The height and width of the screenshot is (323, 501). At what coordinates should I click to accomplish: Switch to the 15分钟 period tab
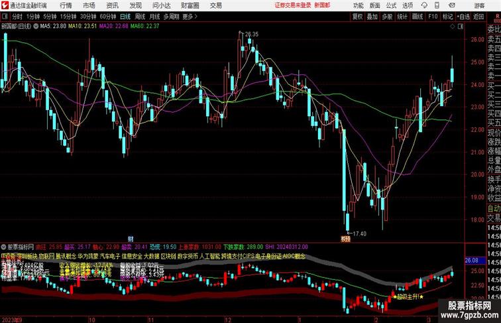pyautogui.click(x=68, y=17)
